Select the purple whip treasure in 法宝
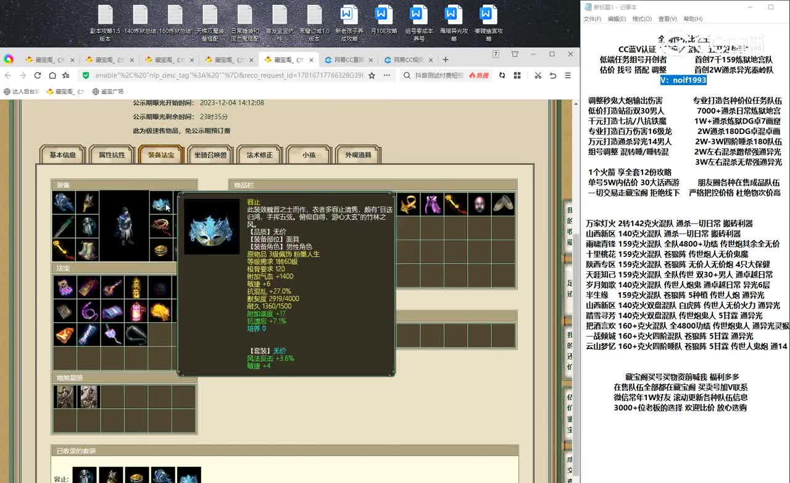790x483 pixels. pos(88,311)
